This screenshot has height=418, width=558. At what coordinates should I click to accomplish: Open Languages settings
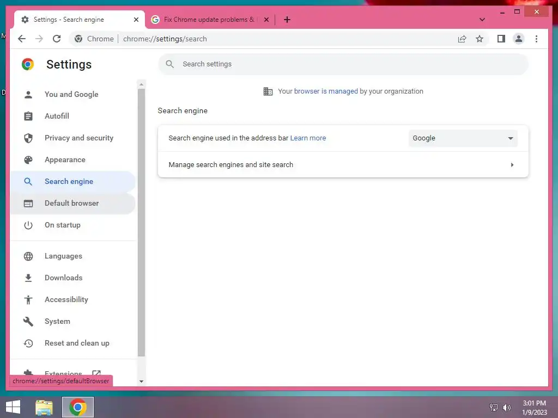pos(72,256)
